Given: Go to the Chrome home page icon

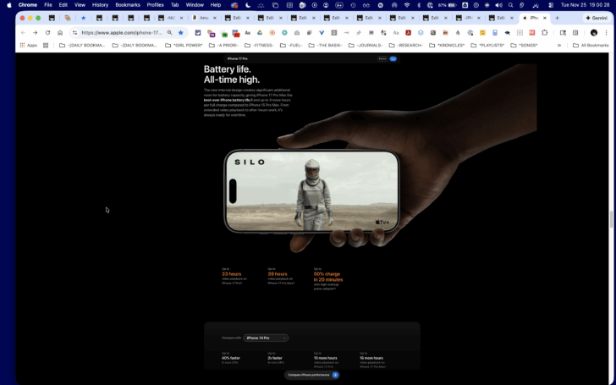Looking at the screenshot, I should coord(60,33).
